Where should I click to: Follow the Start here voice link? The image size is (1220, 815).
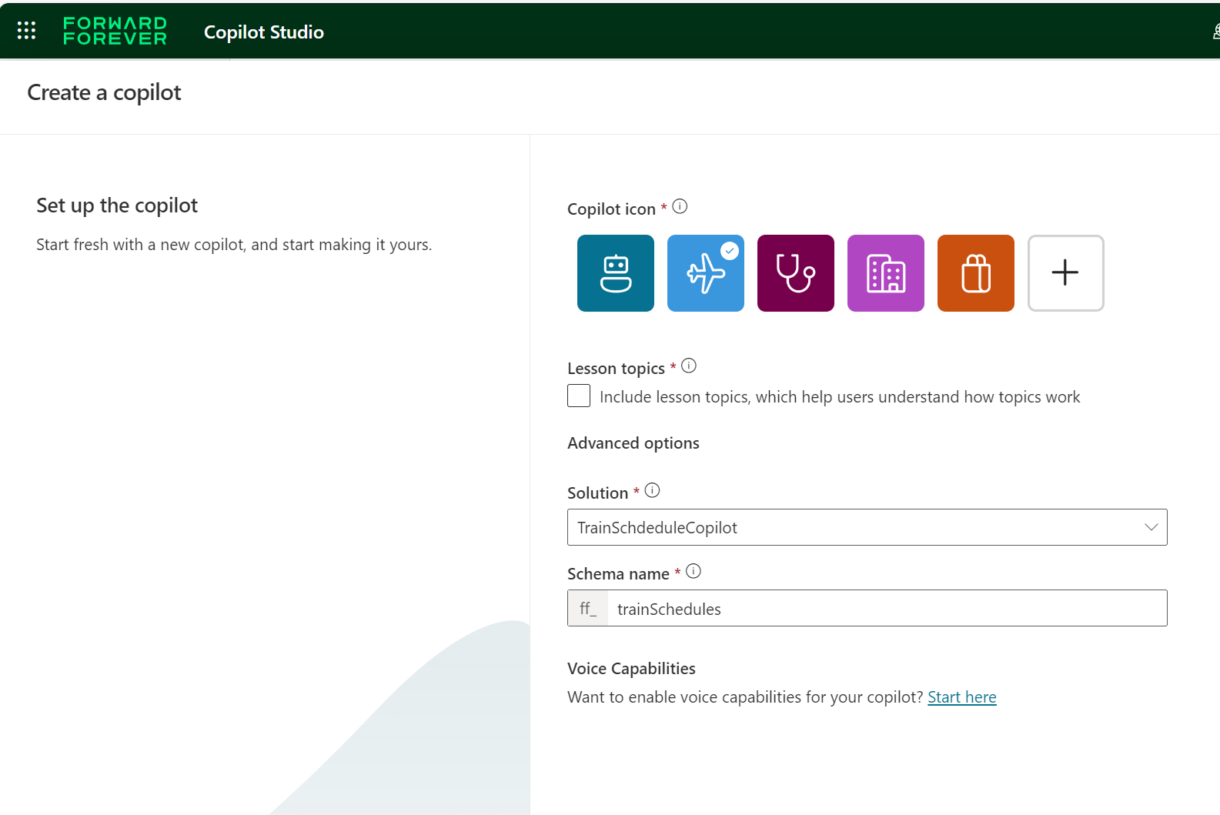coord(961,697)
